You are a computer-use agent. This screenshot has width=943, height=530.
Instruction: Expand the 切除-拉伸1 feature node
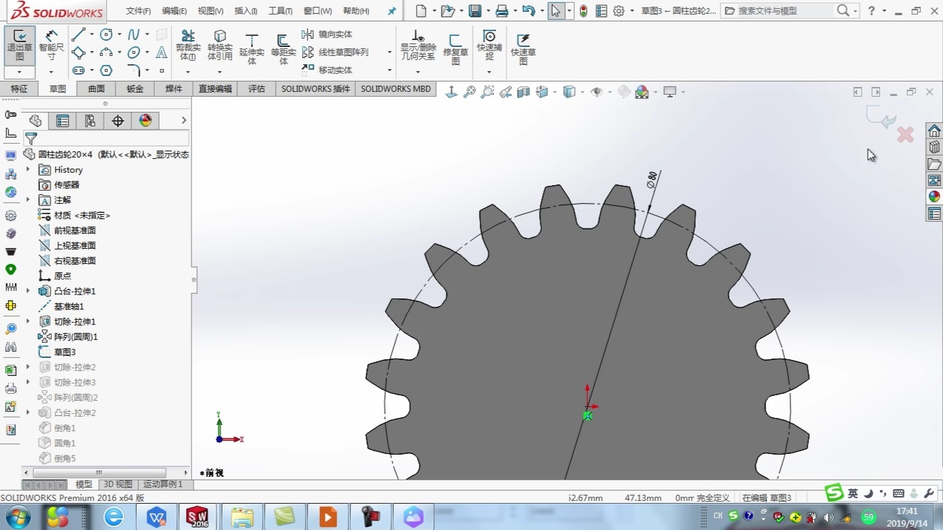(x=28, y=322)
